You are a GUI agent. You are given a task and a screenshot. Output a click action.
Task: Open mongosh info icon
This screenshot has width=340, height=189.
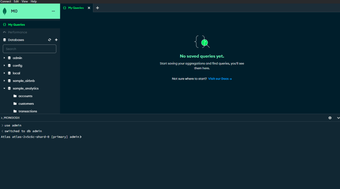click(330, 118)
